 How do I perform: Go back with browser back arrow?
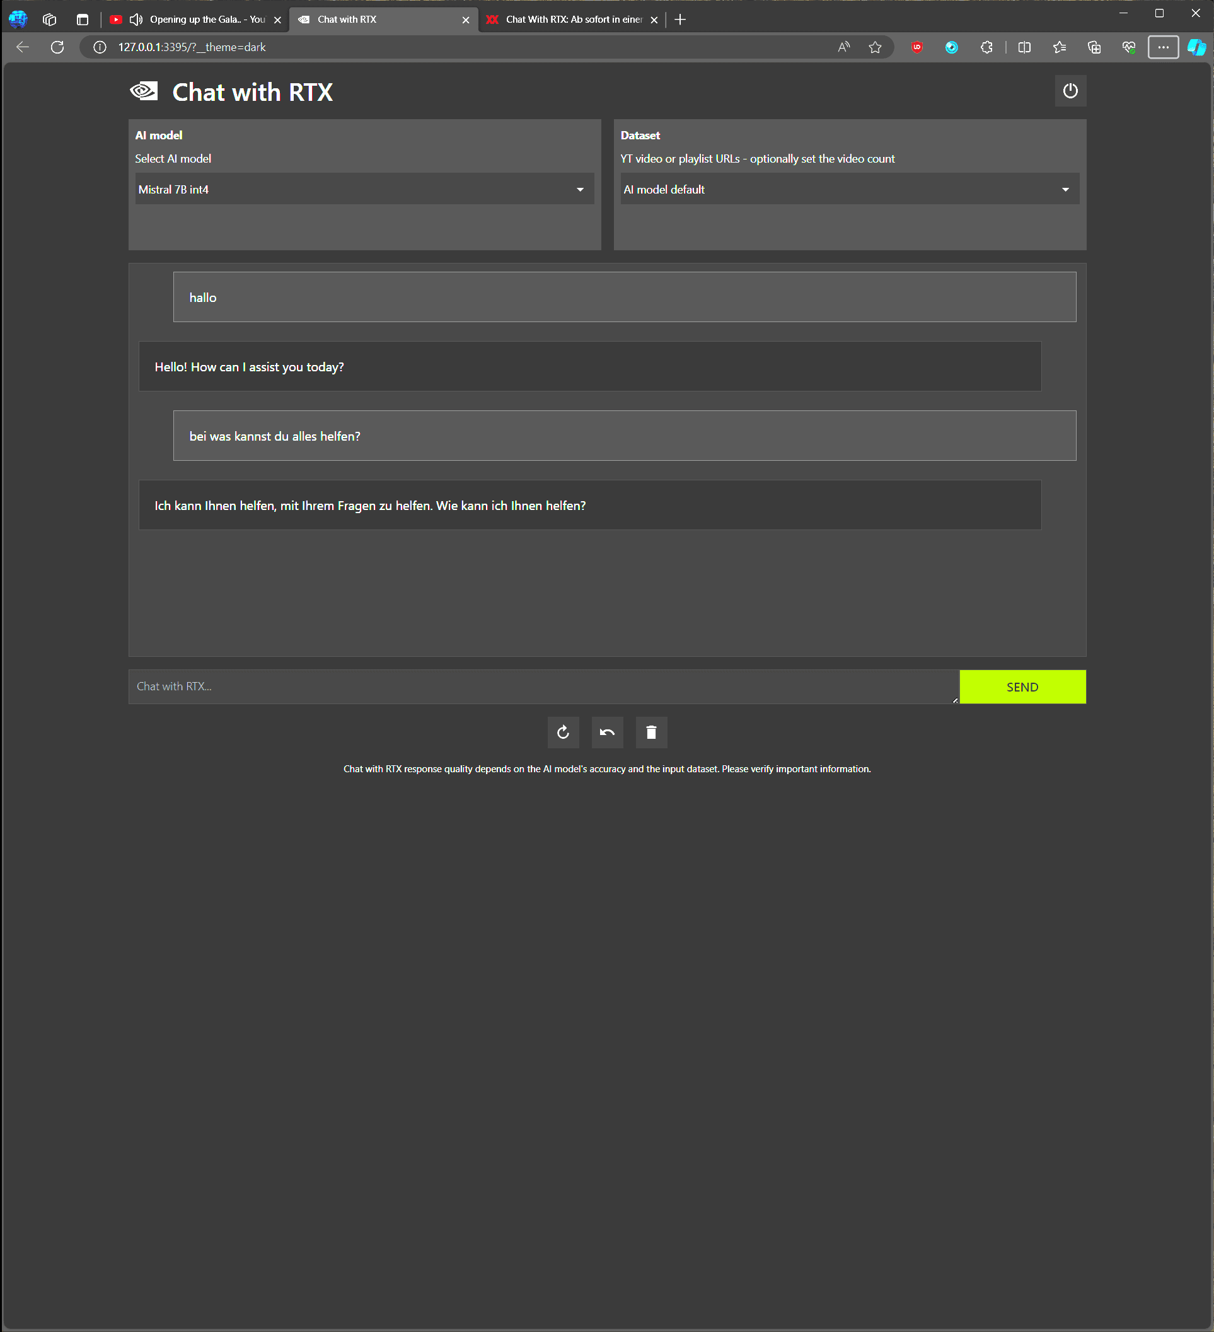23,47
